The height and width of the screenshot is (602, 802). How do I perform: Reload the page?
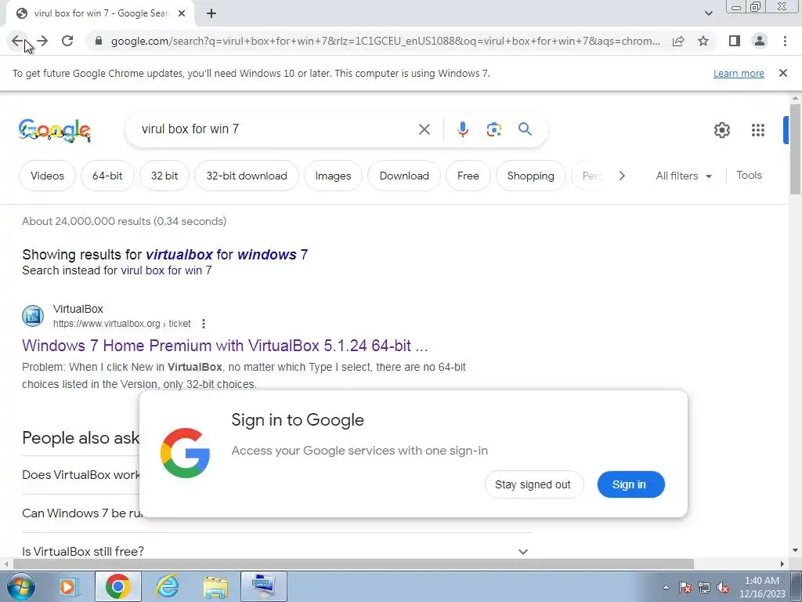click(67, 41)
